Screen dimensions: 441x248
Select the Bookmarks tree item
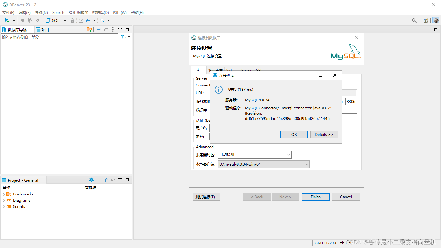pos(23,194)
